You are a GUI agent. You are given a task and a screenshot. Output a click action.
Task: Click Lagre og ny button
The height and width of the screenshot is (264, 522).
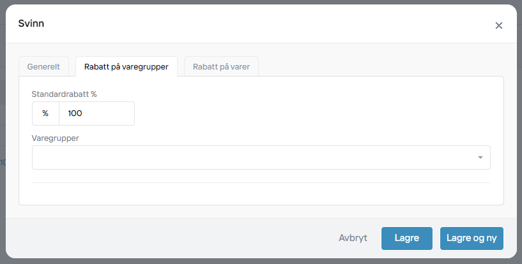(x=472, y=238)
